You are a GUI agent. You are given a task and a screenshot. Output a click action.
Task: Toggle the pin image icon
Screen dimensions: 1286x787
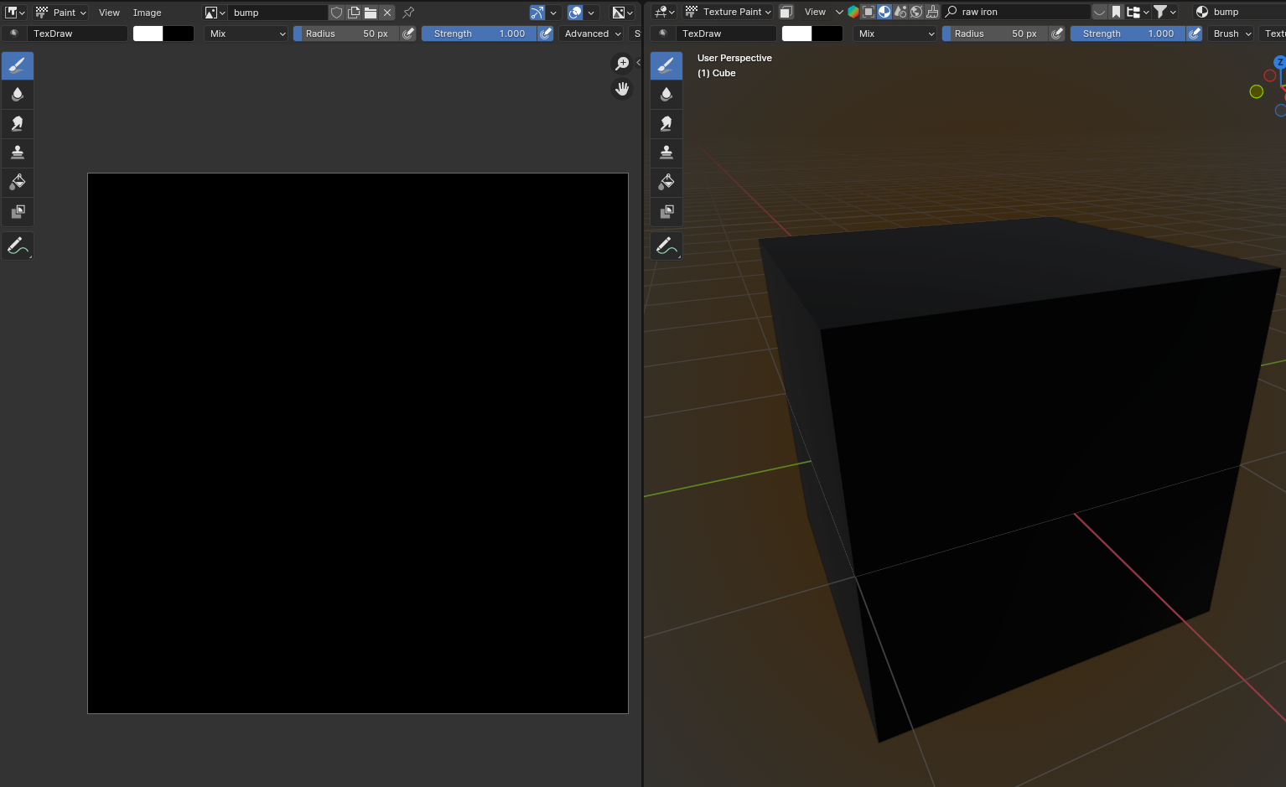coord(408,13)
